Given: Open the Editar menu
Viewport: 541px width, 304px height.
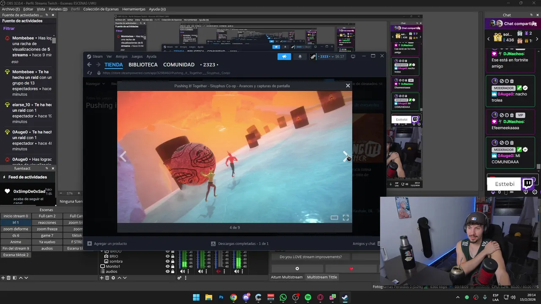Looking at the screenshot, I should coord(28,9).
